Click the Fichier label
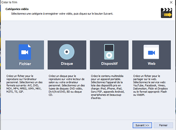The height and width of the screenshot is (130, 176). click(25, 64)
